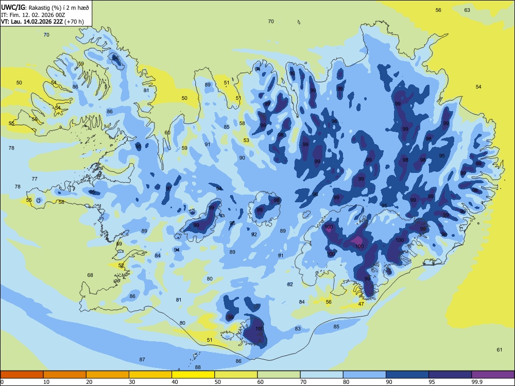Viewport: 515px width, 386px height.
Task: Select the 95–99.9 navy legend swatch
Action: coord(450,375)
